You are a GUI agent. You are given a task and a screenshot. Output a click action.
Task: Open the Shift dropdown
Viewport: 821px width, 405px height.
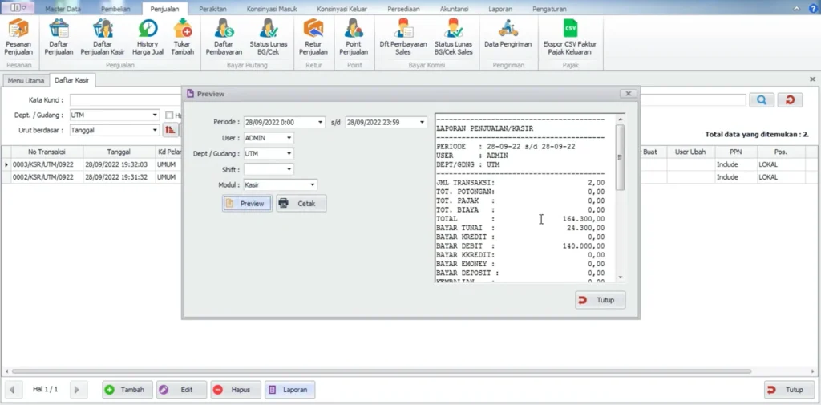click(x=289, y=169)
